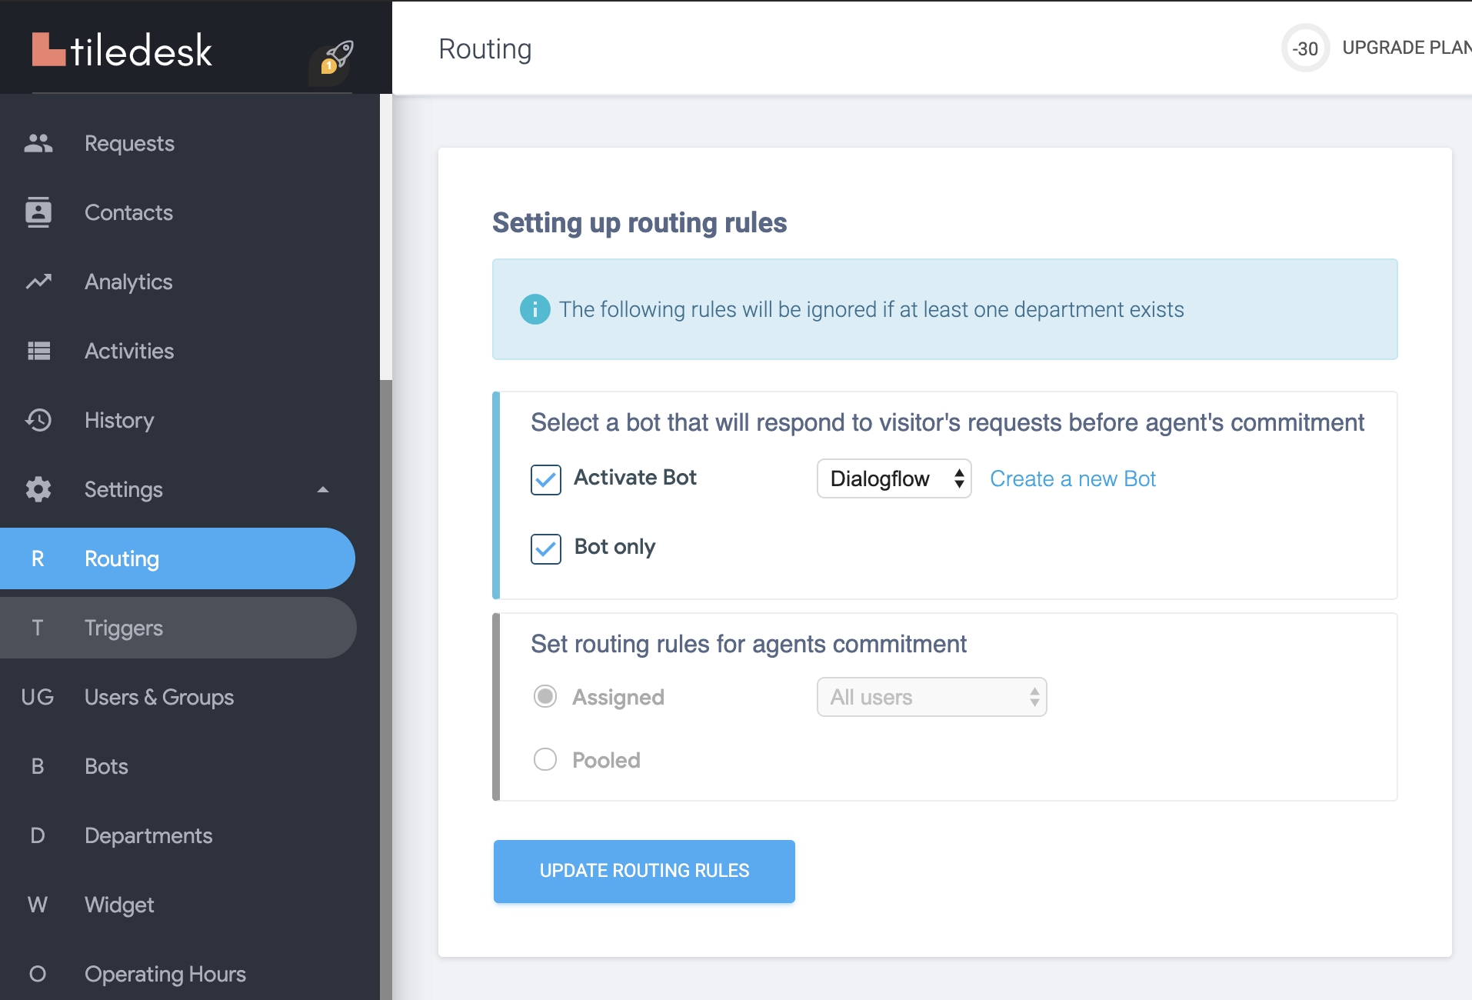Click the D letter icon beside Departments
Image resolution: width=1472 pixels, height=1000 pixels.
click(x=37, y=835)
